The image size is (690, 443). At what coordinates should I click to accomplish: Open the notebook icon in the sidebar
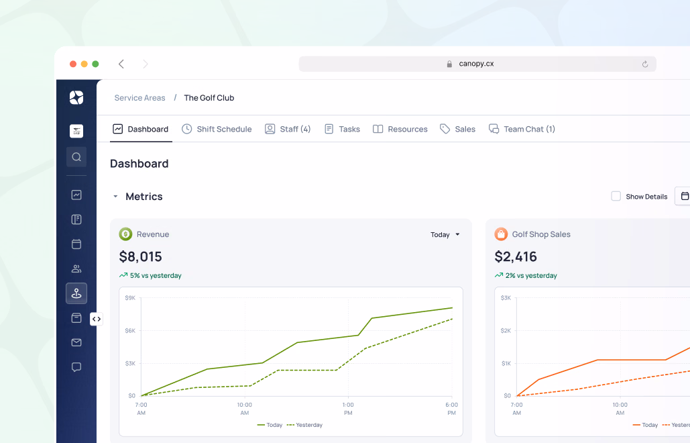pos(76,219)
